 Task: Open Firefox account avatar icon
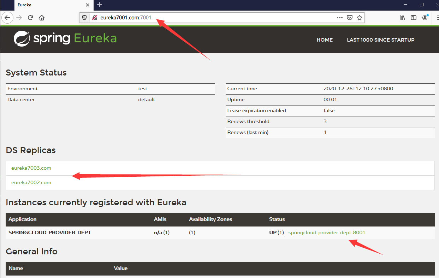[425, 18]
